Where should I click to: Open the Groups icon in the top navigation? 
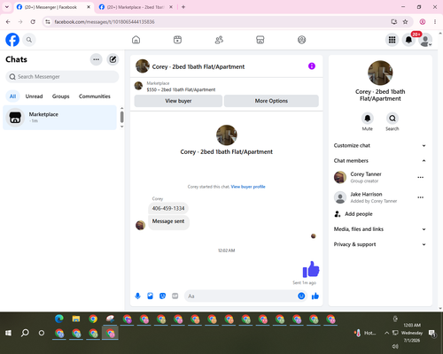coord(301,40)
